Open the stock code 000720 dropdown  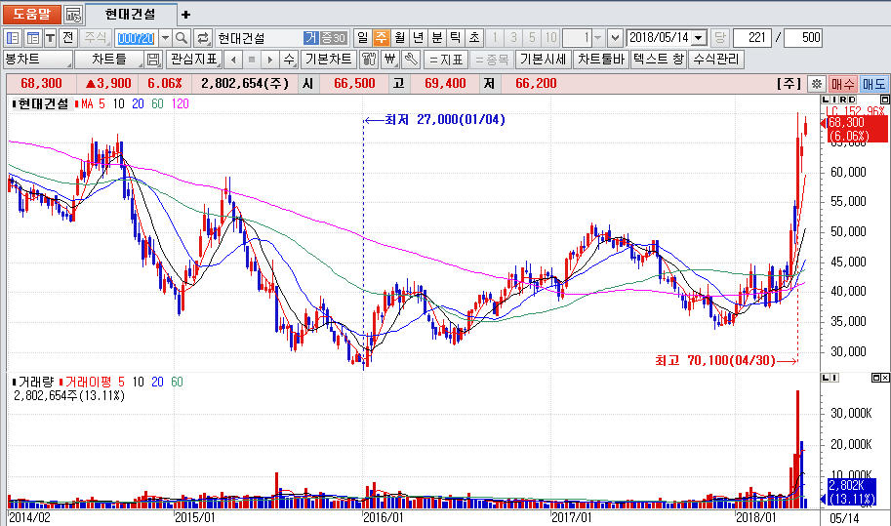(x=164, y=38)
